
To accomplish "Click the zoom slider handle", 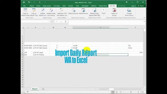I will point(131,92).
